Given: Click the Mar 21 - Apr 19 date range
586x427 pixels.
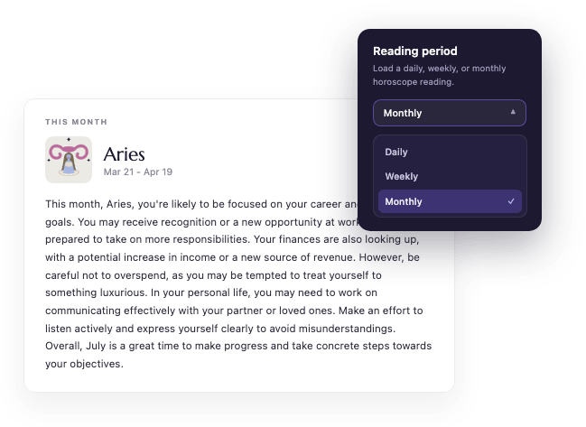Looking at the screenshot, I should click(x=138, y=172).
